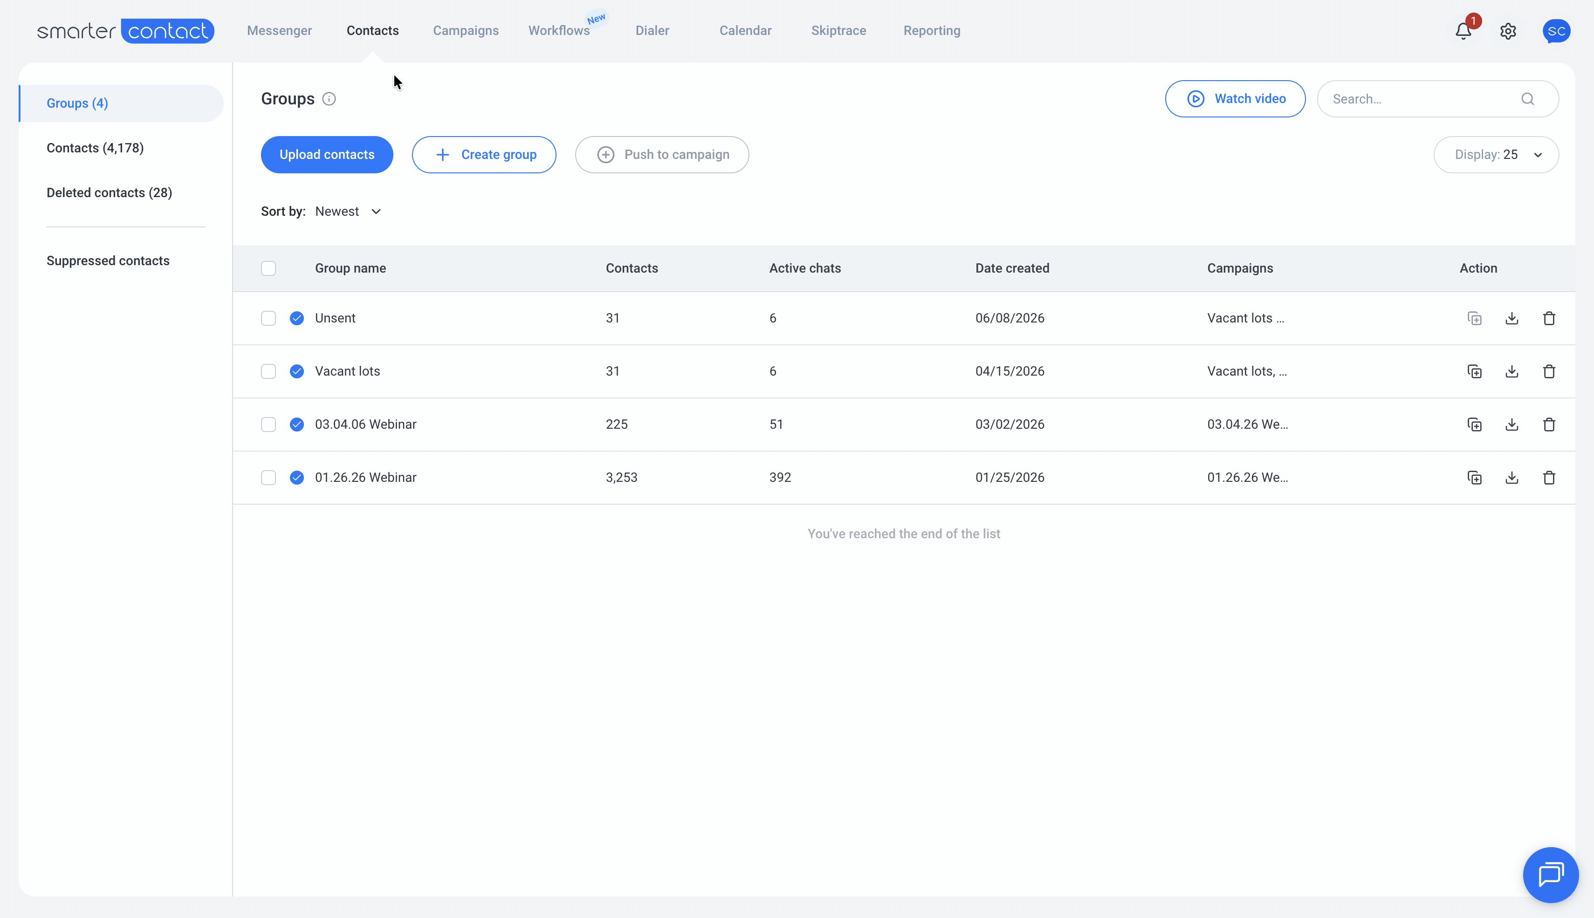Check the 01.26.26 Webinar checkbox
Viewport: 1594px width, 918px height.
tap(268, 477)
